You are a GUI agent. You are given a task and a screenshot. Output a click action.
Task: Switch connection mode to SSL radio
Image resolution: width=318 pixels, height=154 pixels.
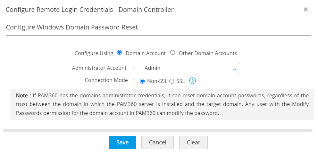coord(172,81)
